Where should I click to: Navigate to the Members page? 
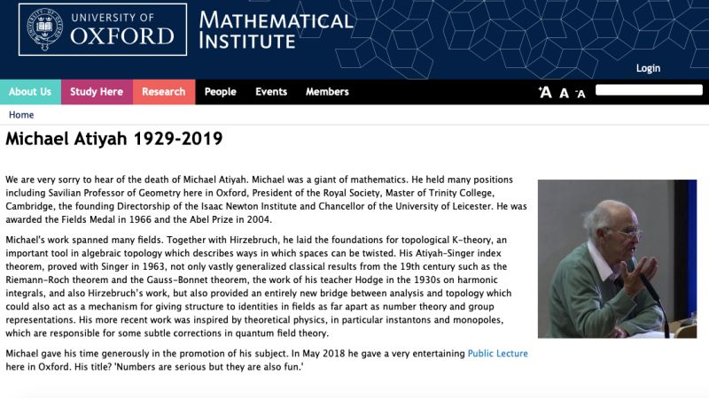[x=327, y=92]
